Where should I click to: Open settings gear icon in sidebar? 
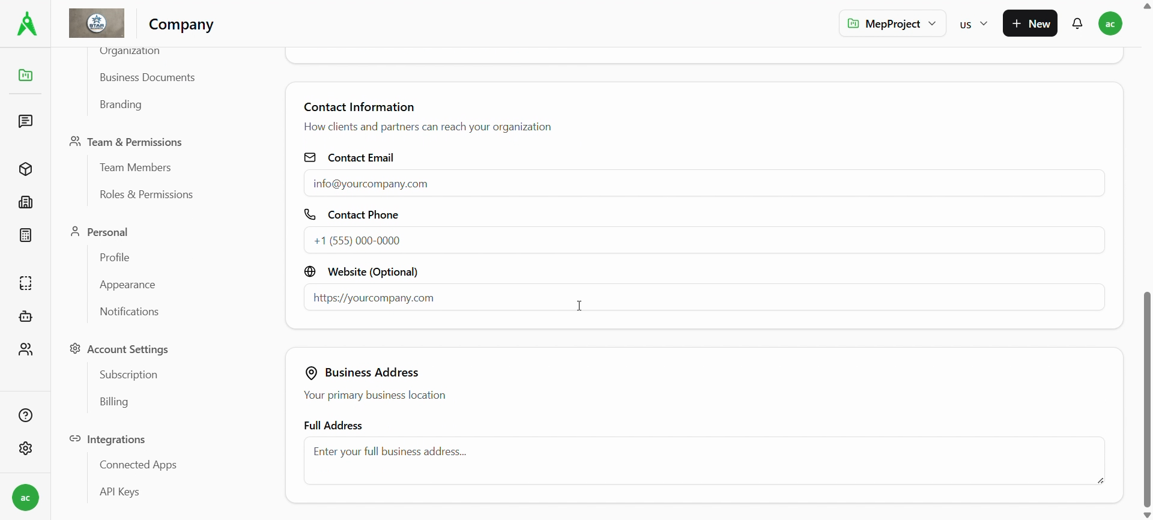click(x=25, y=449)
